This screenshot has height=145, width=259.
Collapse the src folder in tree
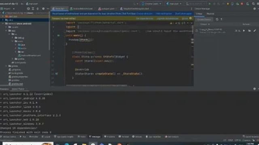click(9, 34)
